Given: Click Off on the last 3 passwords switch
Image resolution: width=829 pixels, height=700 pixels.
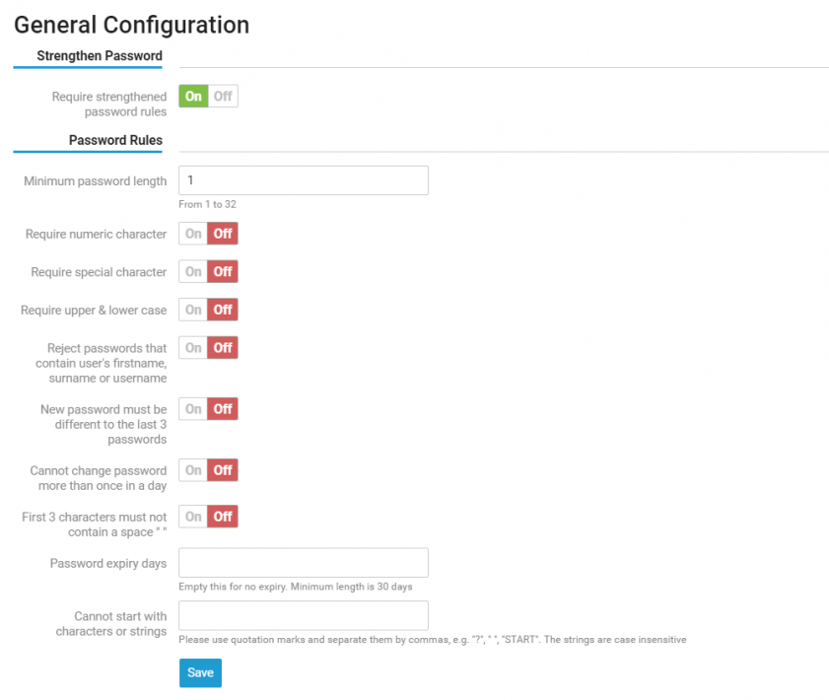Looking at the screenshot, I should pos(221,408).
